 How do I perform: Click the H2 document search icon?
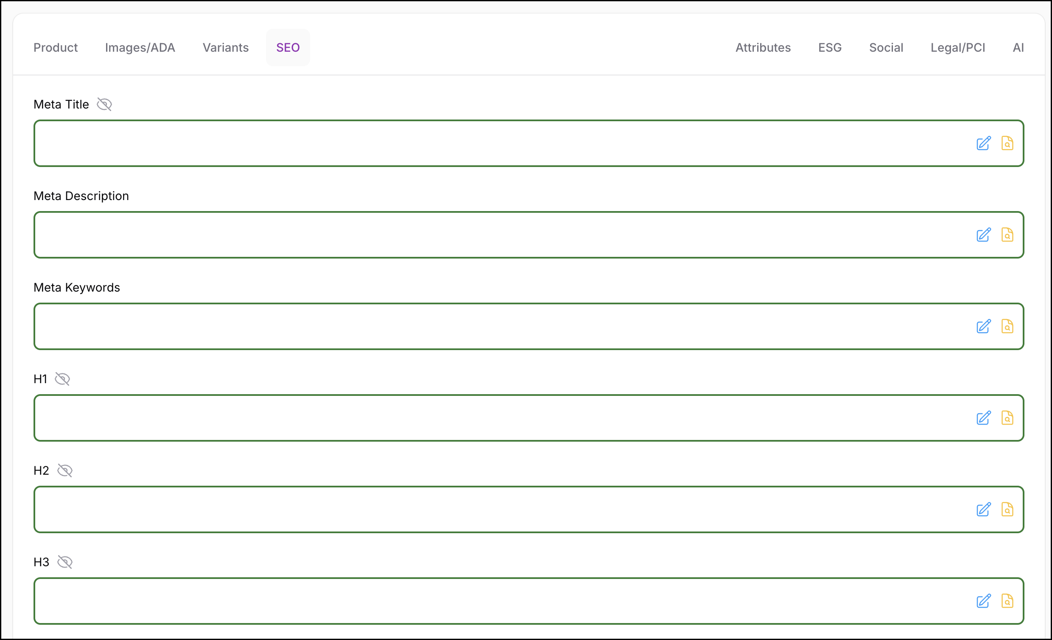[1007, 509]
